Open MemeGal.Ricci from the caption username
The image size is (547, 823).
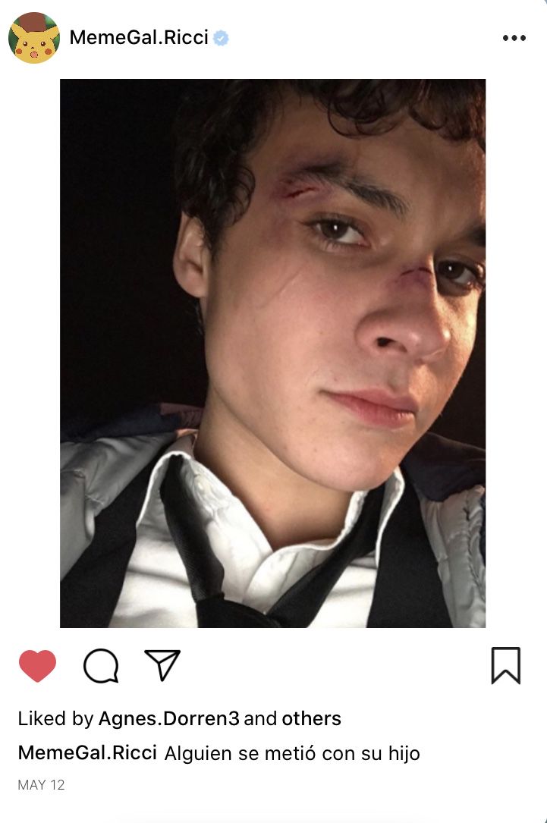[x=87, y=752]
